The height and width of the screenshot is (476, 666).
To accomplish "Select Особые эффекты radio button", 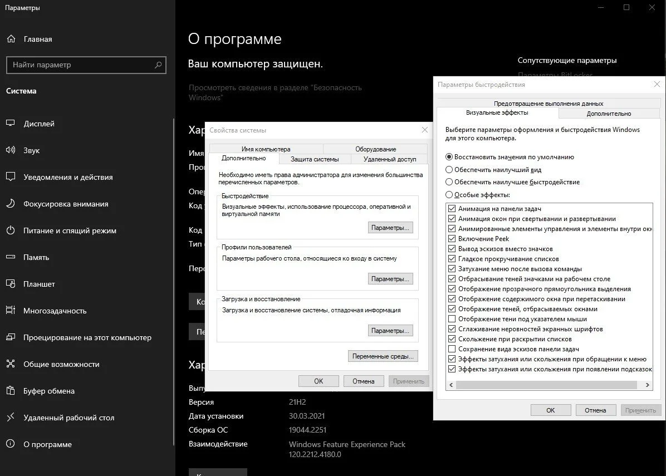I will click(449, 194).
